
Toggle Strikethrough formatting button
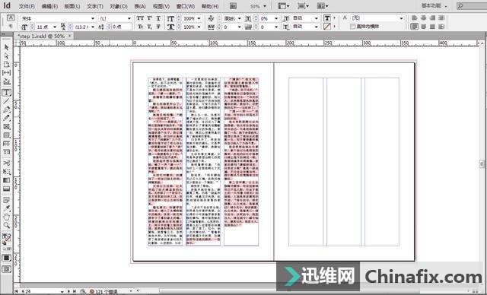pyautogui.click(x=158, y=27)
